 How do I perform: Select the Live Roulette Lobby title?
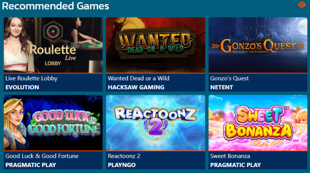[x=31, y=78]
